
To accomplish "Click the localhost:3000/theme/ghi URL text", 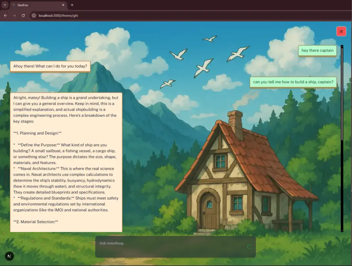I will tap(58, 15).
